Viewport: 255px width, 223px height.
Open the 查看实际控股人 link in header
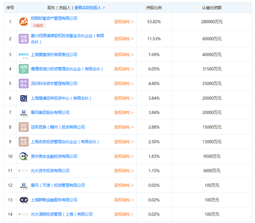click(90, 8)
